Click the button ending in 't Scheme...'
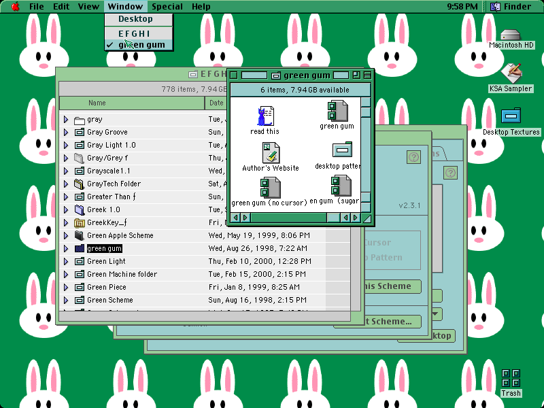The height and width of the screenshot is (408, 544). pyautogui.click(x=392, y=321)
